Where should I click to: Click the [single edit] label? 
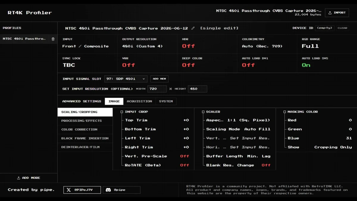tap(219, 28)
